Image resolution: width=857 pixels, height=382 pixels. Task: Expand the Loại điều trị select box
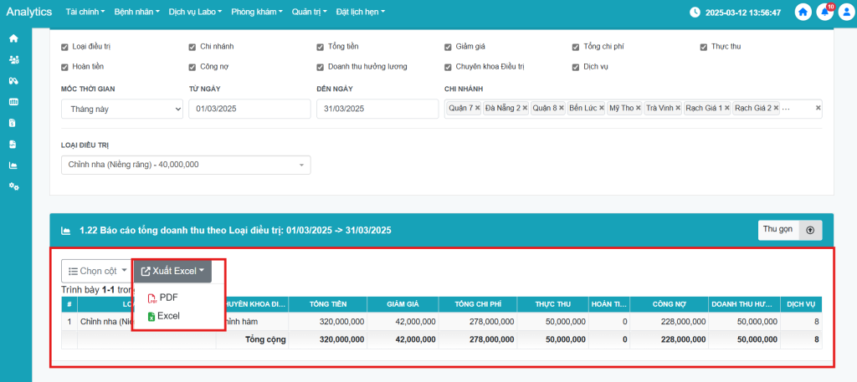185,165
